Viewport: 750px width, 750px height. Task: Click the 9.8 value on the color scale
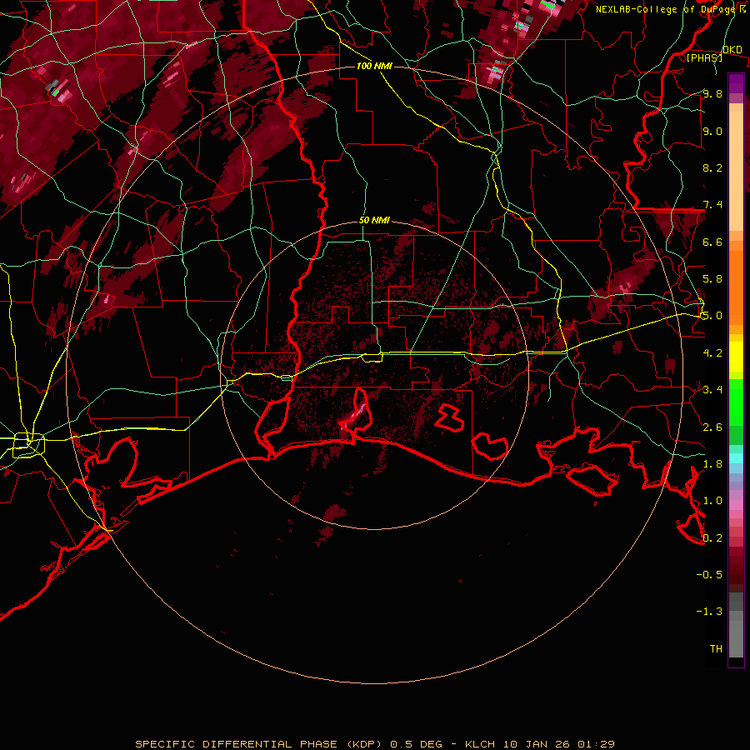(x=712, y=93)
